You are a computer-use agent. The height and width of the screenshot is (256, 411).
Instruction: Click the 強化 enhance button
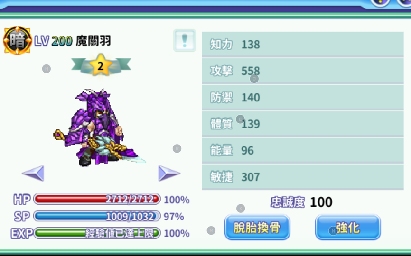(x=348, y=227)
